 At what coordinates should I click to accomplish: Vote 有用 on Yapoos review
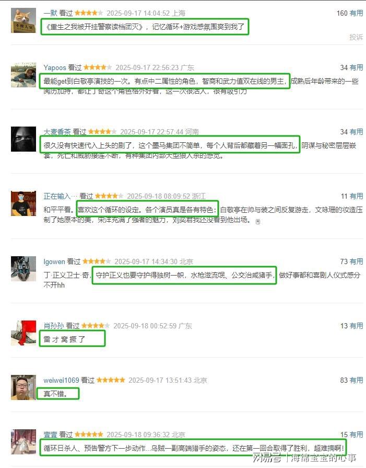pyautogui.click(x=356, y=68)
